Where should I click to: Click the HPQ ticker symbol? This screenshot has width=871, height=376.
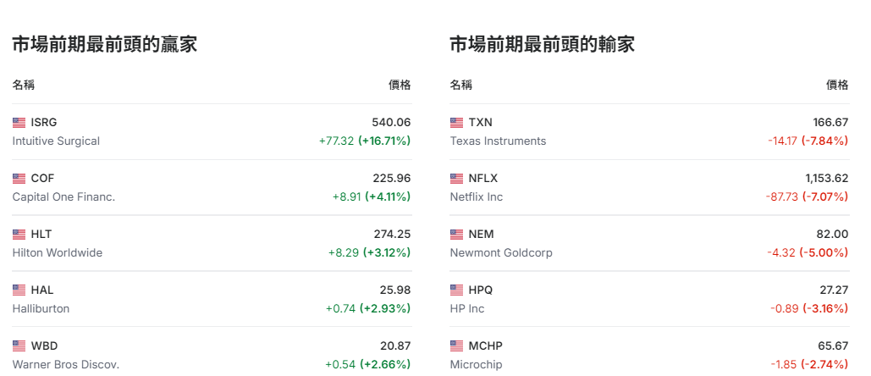481,290
